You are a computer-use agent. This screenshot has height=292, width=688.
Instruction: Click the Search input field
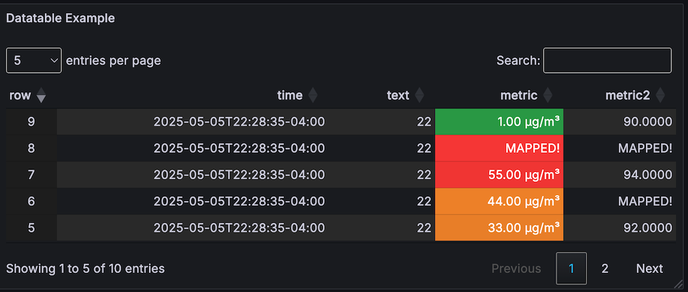pyautogui.click(x=607, y=60)
